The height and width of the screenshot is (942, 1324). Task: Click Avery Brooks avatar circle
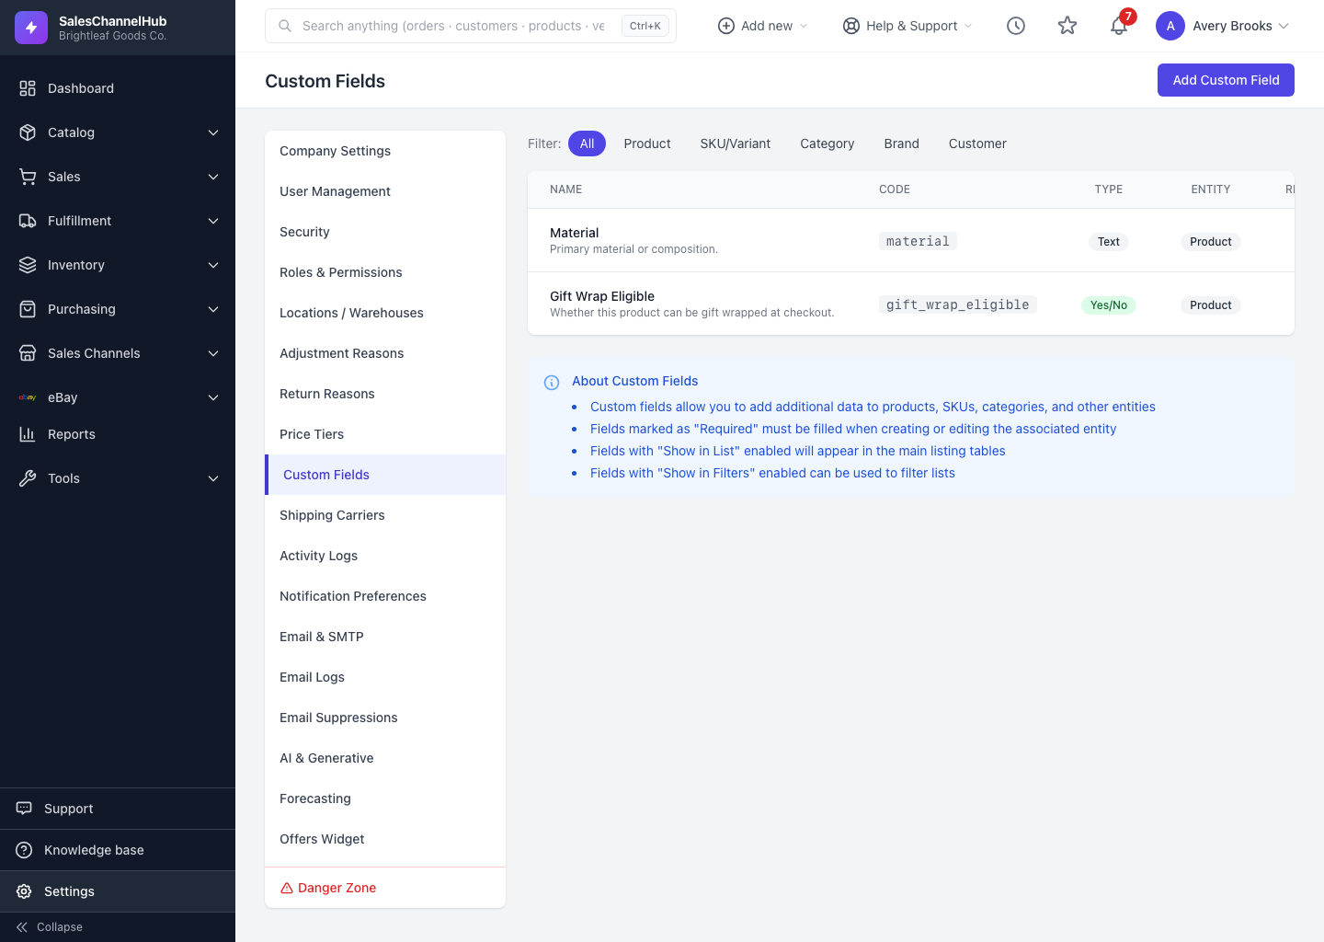pos(1170,26)
